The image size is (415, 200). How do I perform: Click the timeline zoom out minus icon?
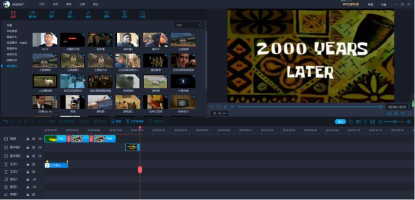380,121
